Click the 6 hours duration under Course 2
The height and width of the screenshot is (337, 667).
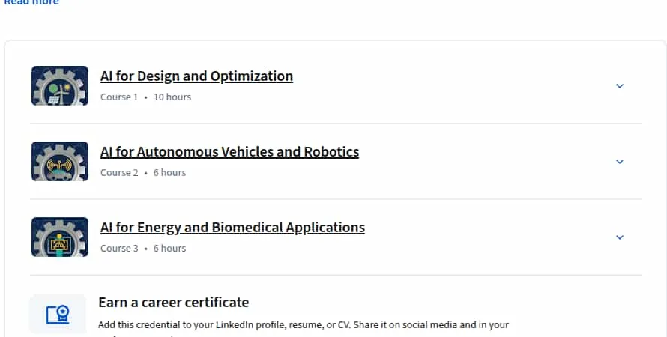[169, 172]
